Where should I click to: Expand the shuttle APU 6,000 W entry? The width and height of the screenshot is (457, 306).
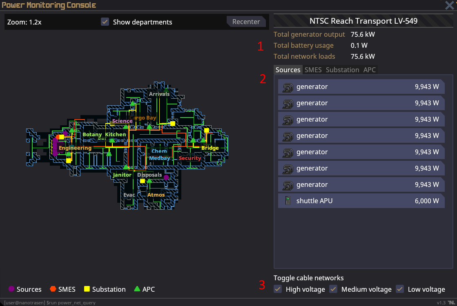click(361, 201)
